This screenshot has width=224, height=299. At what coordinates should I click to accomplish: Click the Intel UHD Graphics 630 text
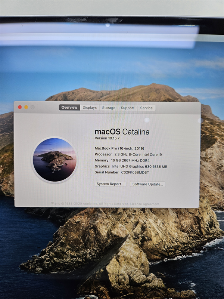pos(132,166)
